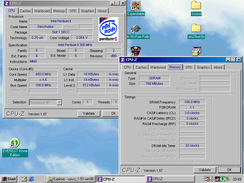
Task: Click Validate in the back CPU-Z window
Action: coord(89,113)
